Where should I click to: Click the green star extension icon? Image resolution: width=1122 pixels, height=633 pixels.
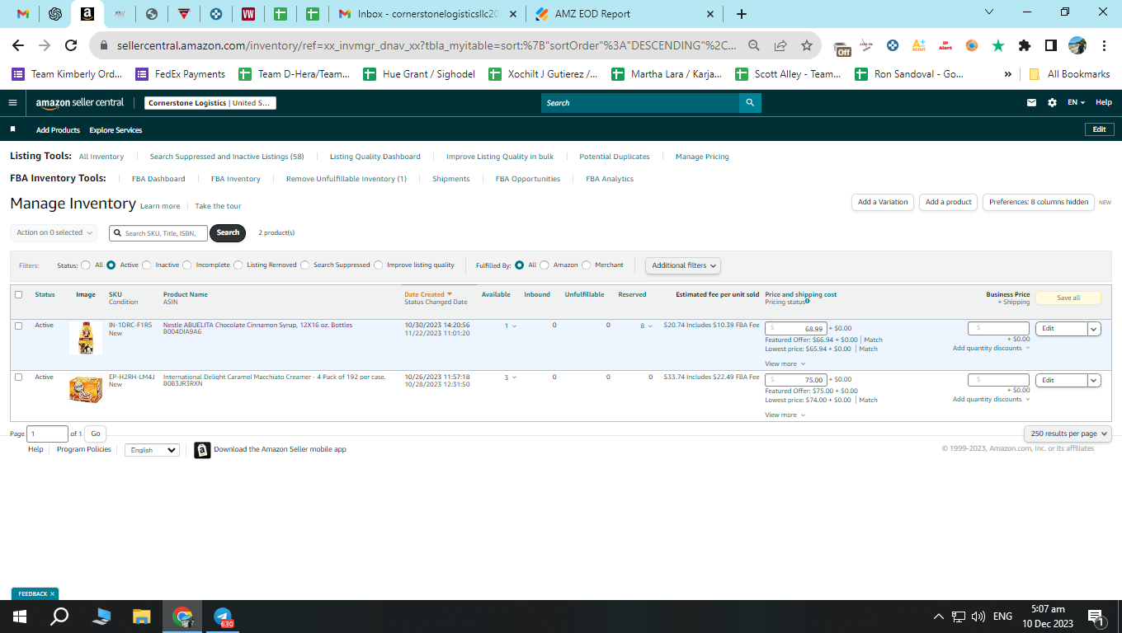(998, 45)
